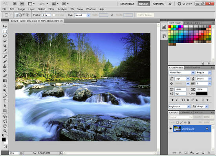Viewport: 216px width, 156px height.
Task: Select the Eyedropper tool
Action: click(5, 51)
